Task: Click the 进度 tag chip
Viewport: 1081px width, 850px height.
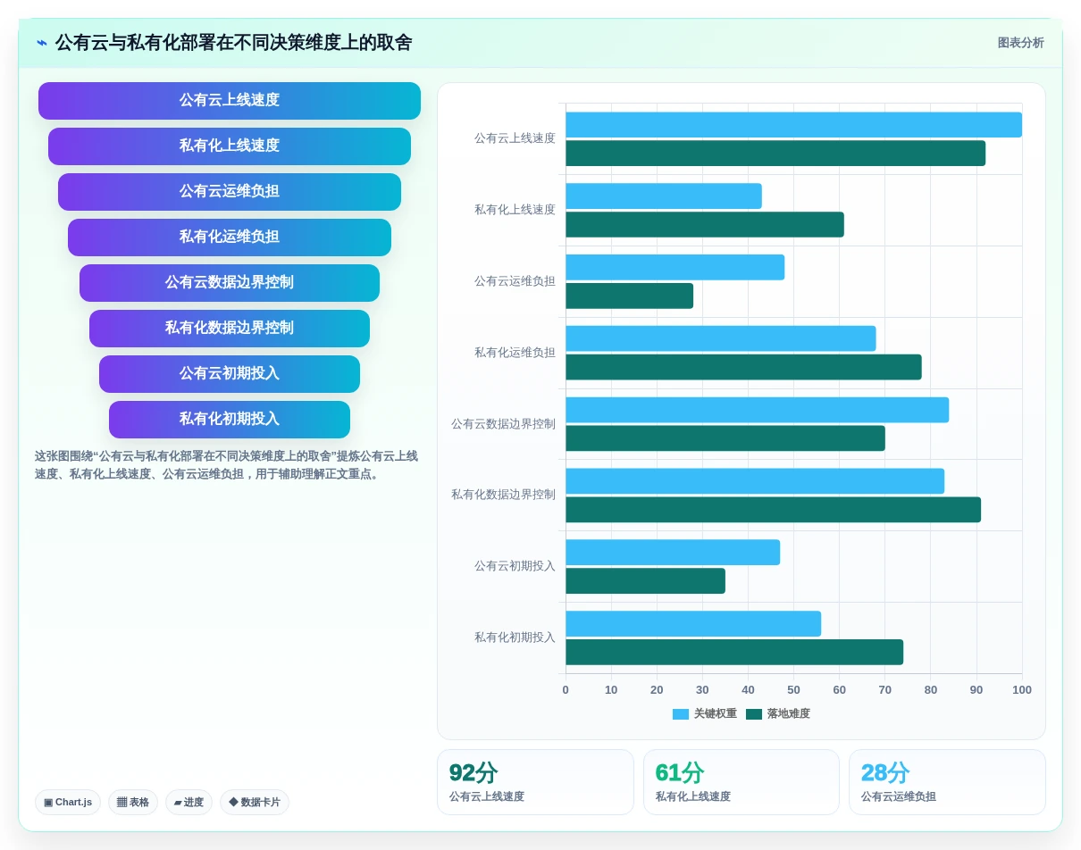Action: (x=189, y=802)
